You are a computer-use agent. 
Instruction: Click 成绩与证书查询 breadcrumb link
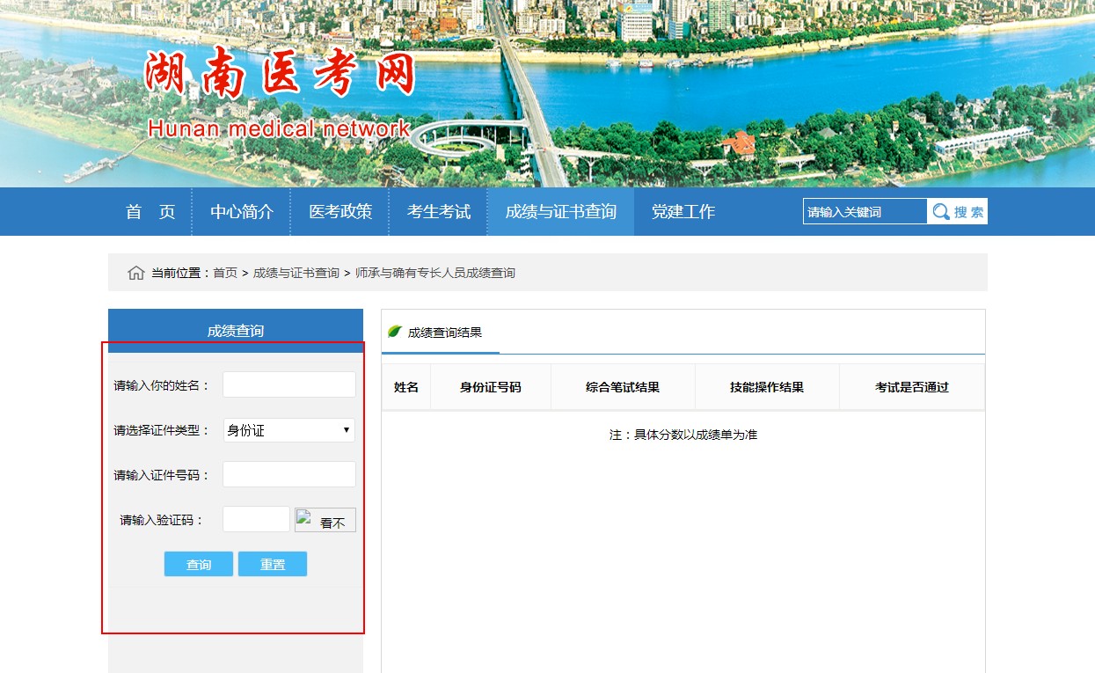[296, 273]
